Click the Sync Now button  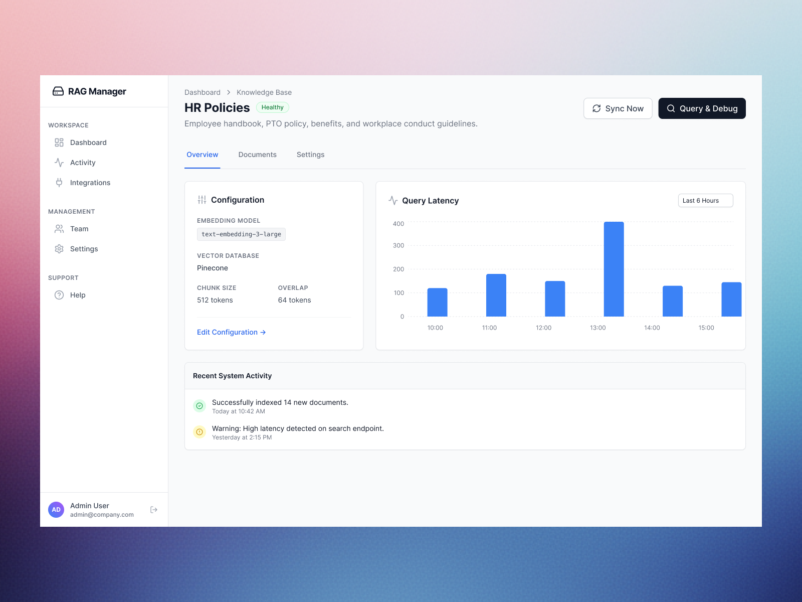[618, 108]
